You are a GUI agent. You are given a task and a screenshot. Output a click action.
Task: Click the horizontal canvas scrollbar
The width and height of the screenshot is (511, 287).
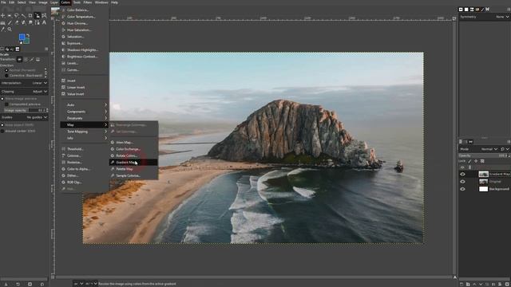pyautogui.click(x=254, y=277)
